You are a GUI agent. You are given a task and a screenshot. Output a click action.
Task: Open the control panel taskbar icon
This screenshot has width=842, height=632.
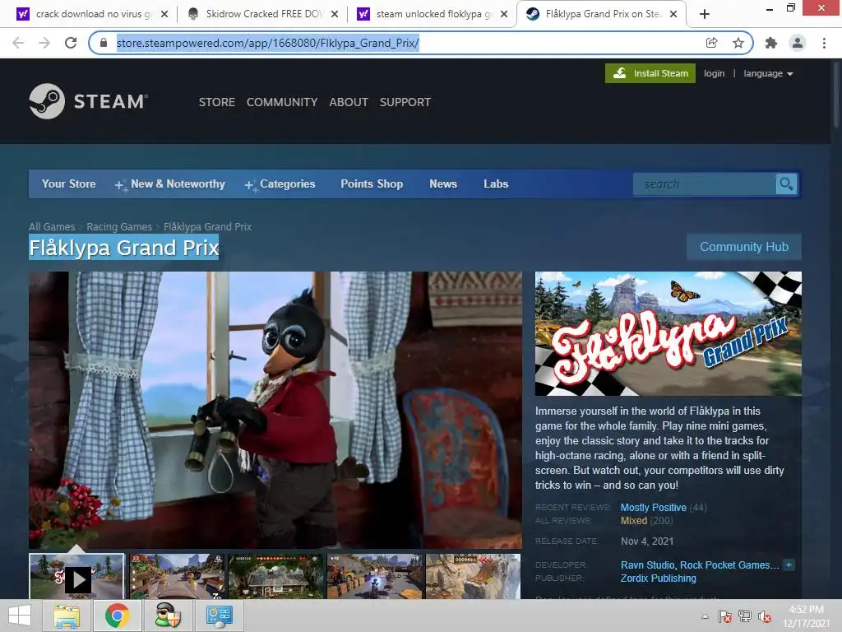219,616
